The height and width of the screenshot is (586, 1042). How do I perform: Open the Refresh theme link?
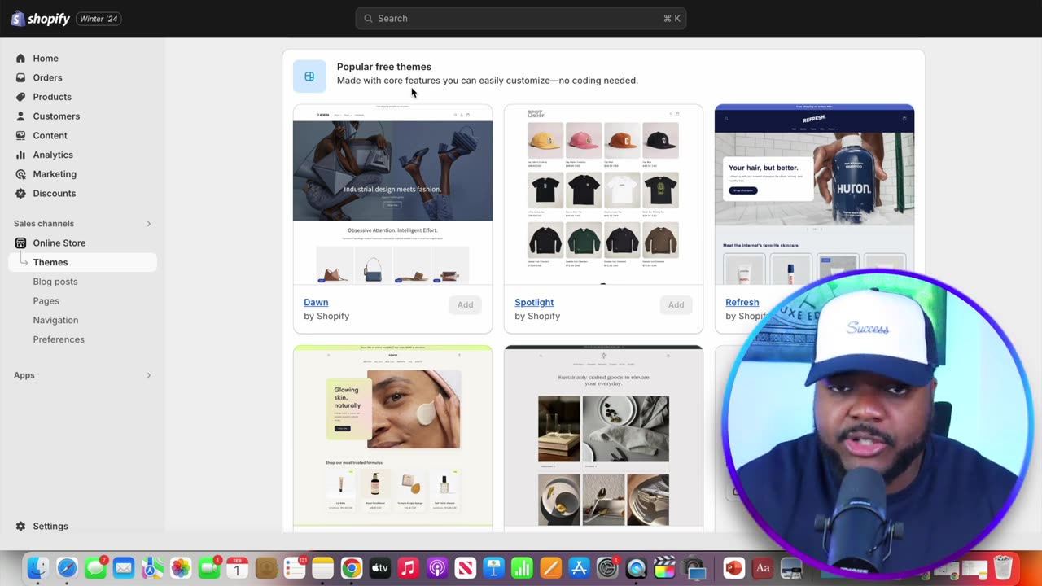click(742, 302)
